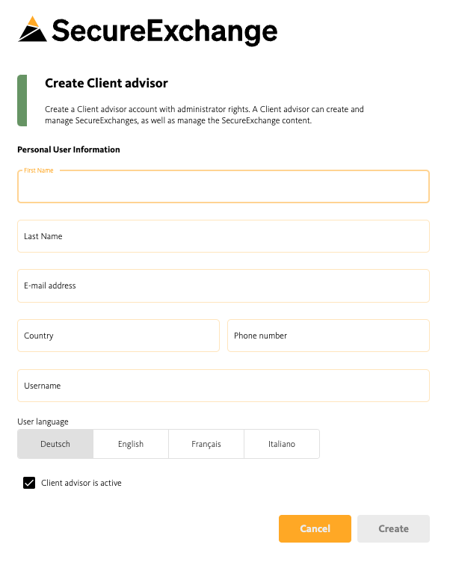Select Deutsch as user language

(55, 444)
